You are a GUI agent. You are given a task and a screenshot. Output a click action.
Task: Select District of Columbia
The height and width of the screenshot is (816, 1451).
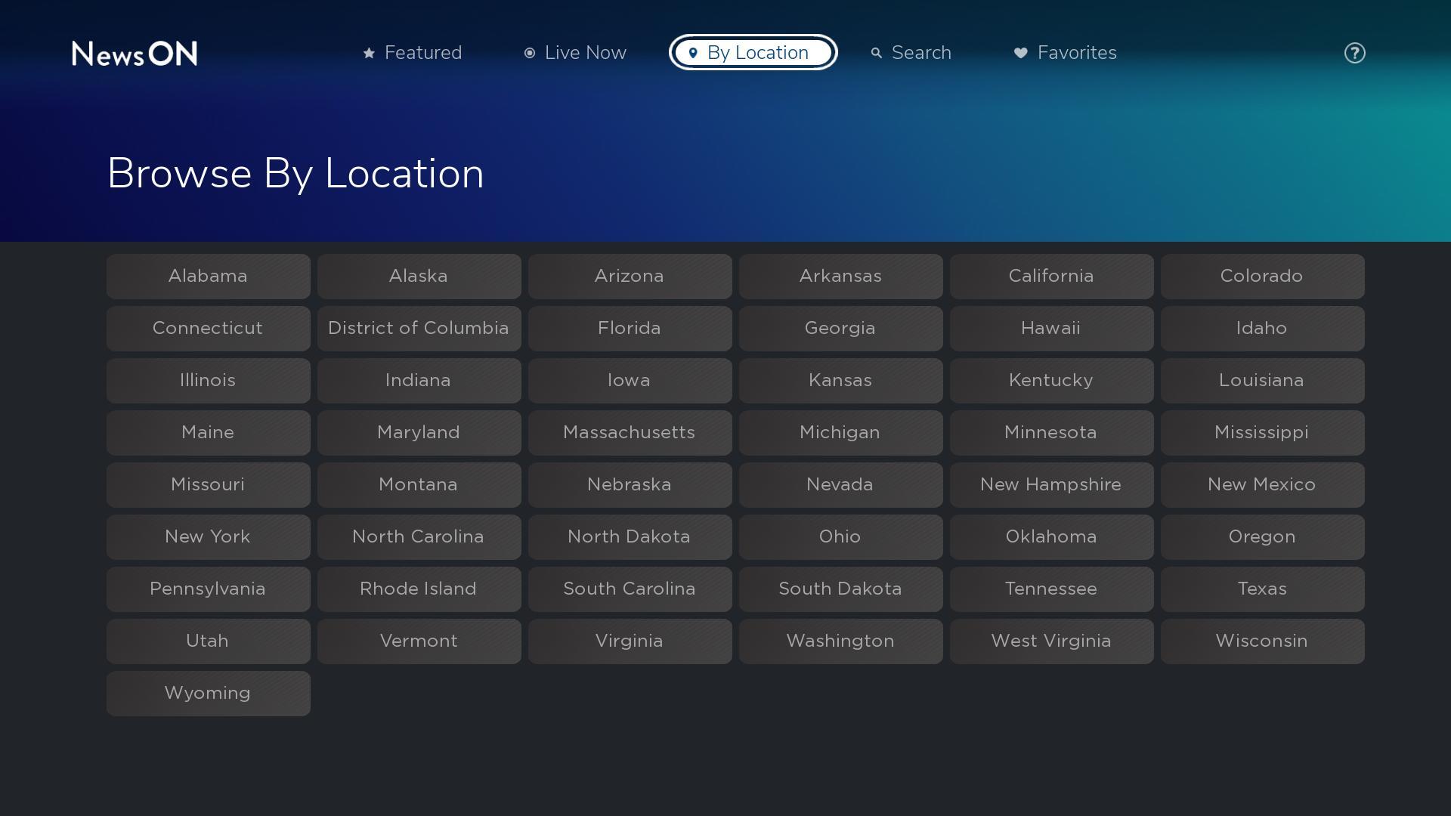click(419, 328)
